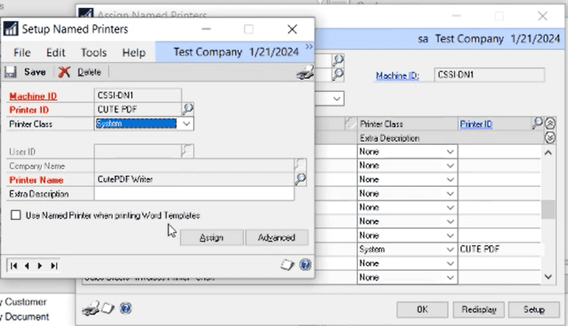Screen dimensions: 568x326
Task: Open the Edit menu
Action: point(55,53)
